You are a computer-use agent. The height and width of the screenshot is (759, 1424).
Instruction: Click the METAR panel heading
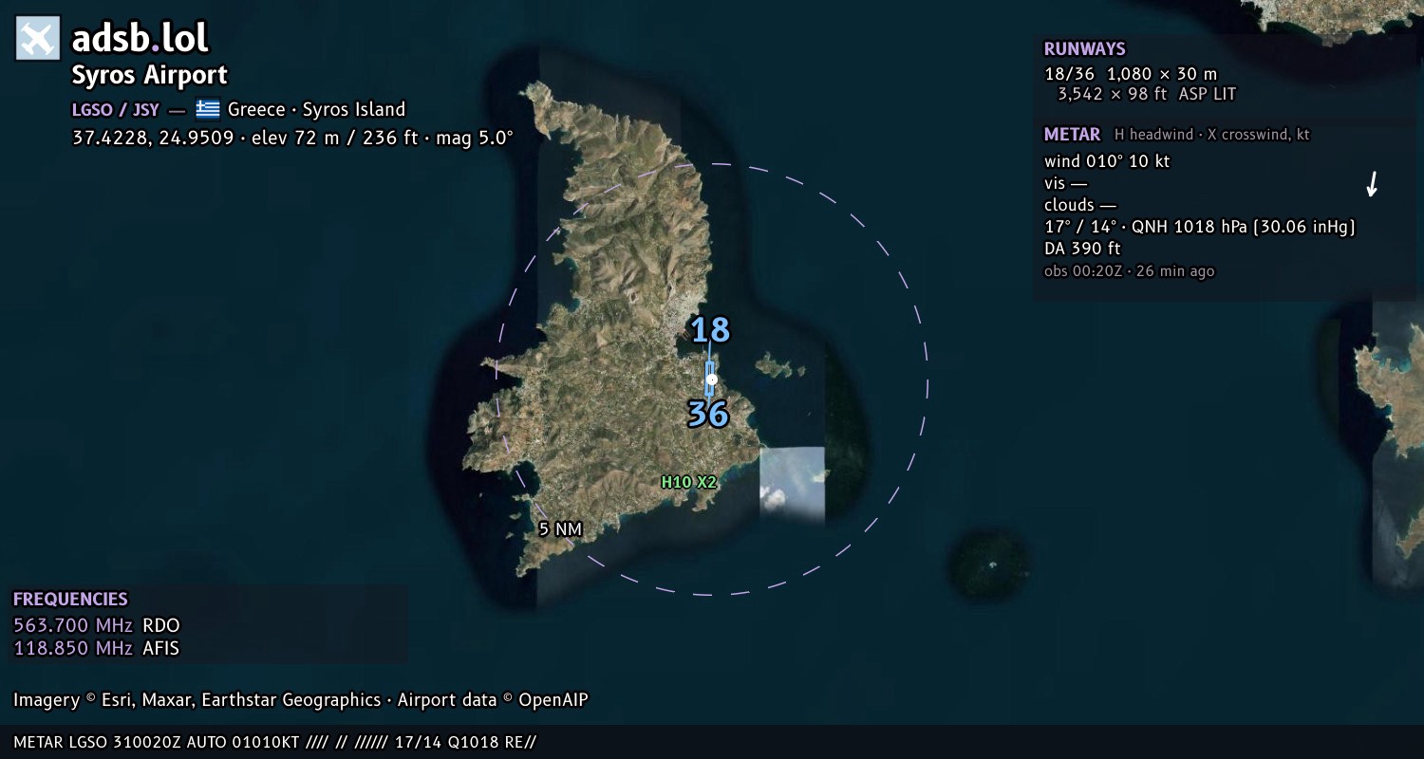coord(1073,135)
